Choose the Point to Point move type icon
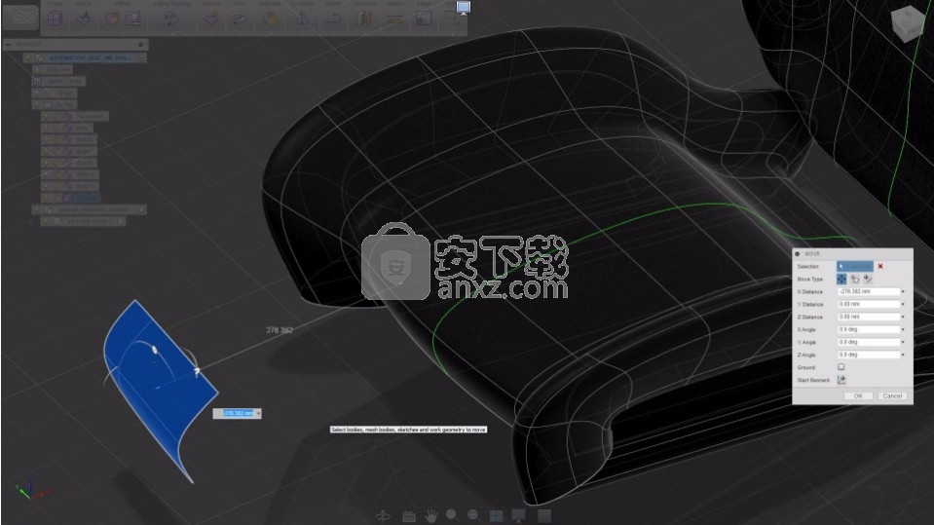This screenshot has height=525, width=934. (x=867, y=279)
